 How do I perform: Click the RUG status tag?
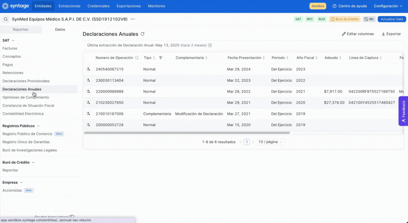point(322,19)
